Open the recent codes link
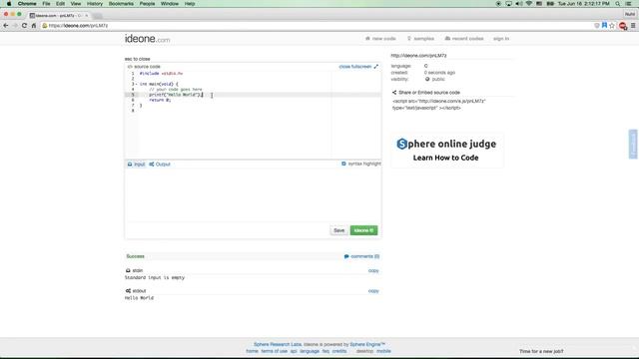This screenshot has height=359, width=639. coord(464,39)
